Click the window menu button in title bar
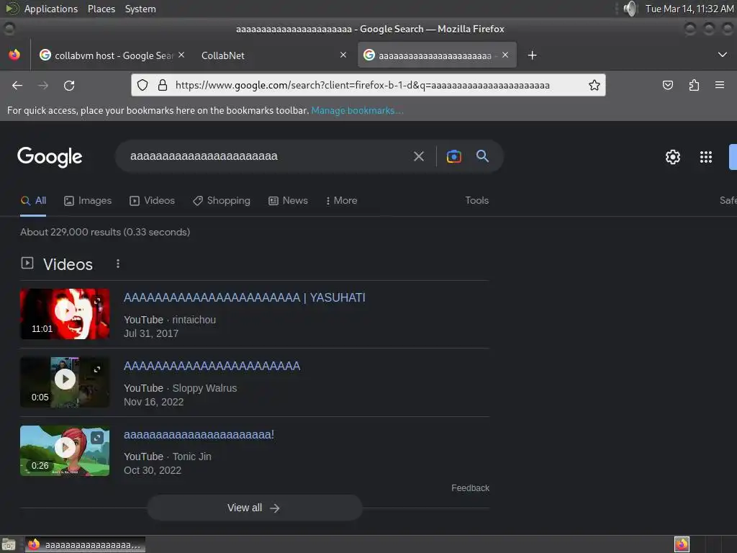Viewport: 737px width, 553px height. (x=9, y=29)
